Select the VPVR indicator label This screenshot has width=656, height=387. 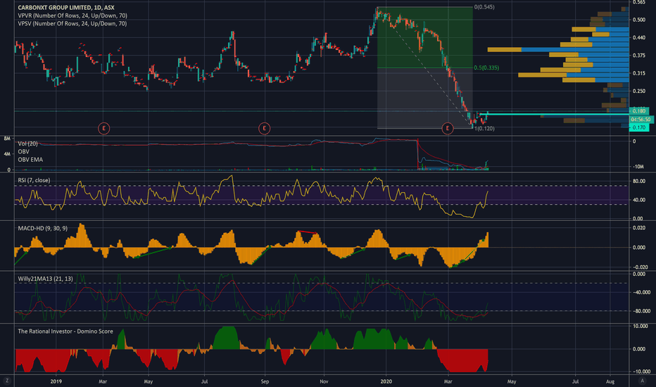[x=72, y=15]
